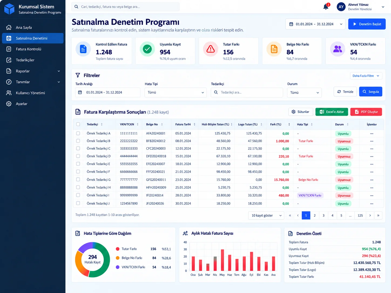The width and height of the screenshot is (391, 293).
Task: Check the box for Örnek Tedarikçi G
Action: [78, 179]
